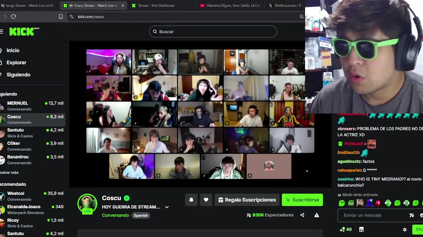This screenshot has height=237, width=423.
Task: Click the 8306 Espectadores viewer count
Action: pos(270,215)
